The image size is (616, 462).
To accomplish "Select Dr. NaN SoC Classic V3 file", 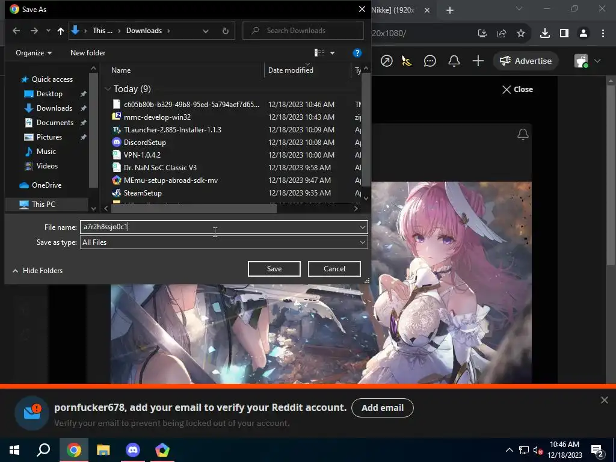I will point(160,168).
